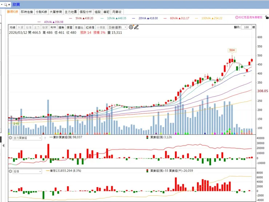Viewport: 269px width, 202px height.
Task: Click the 買賣超(張) 3,126 legend
Action: click(159, 137)
